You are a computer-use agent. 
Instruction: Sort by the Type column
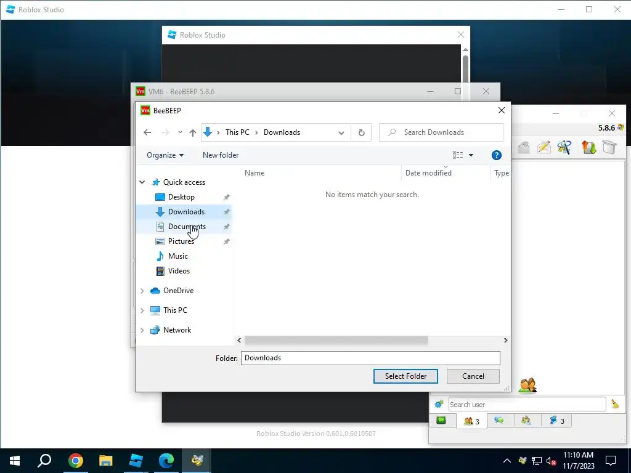click(502, 173)
